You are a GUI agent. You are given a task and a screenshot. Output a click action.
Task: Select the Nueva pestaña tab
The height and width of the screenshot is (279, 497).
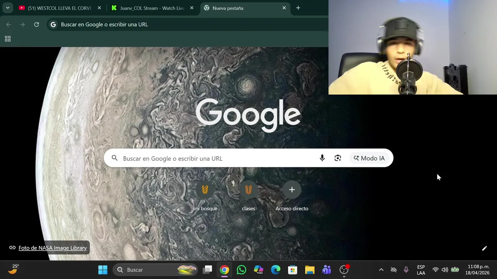pyautogui.click(x=245, y=8)
